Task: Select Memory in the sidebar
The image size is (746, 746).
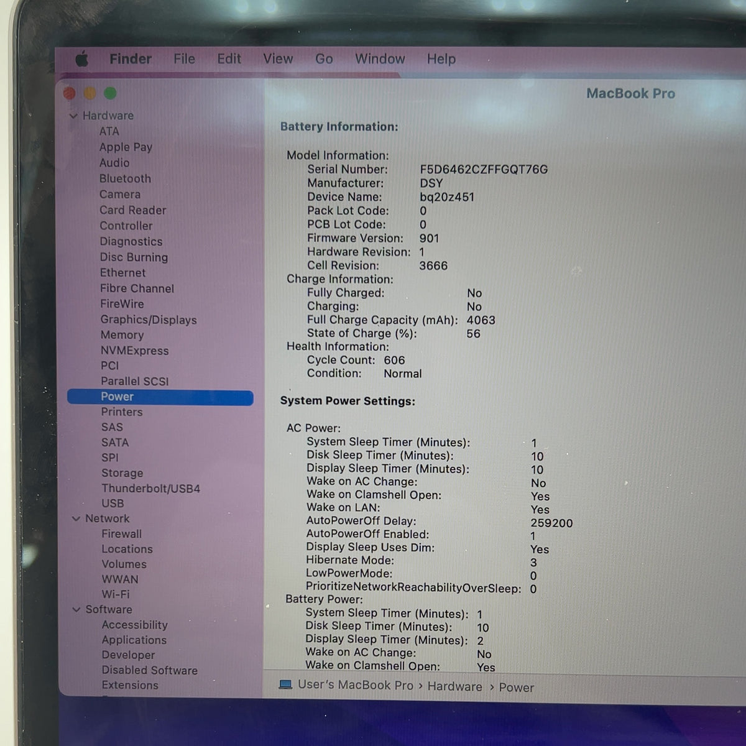Action: pos(122,335)
